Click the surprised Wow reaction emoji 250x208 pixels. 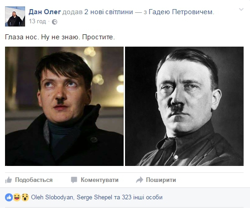point(25,197)
